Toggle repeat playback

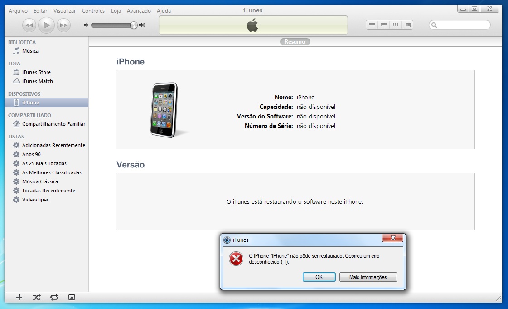tap(54, 297)
